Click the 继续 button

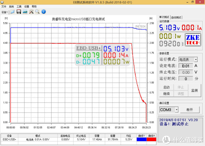(x=166, y=94)
